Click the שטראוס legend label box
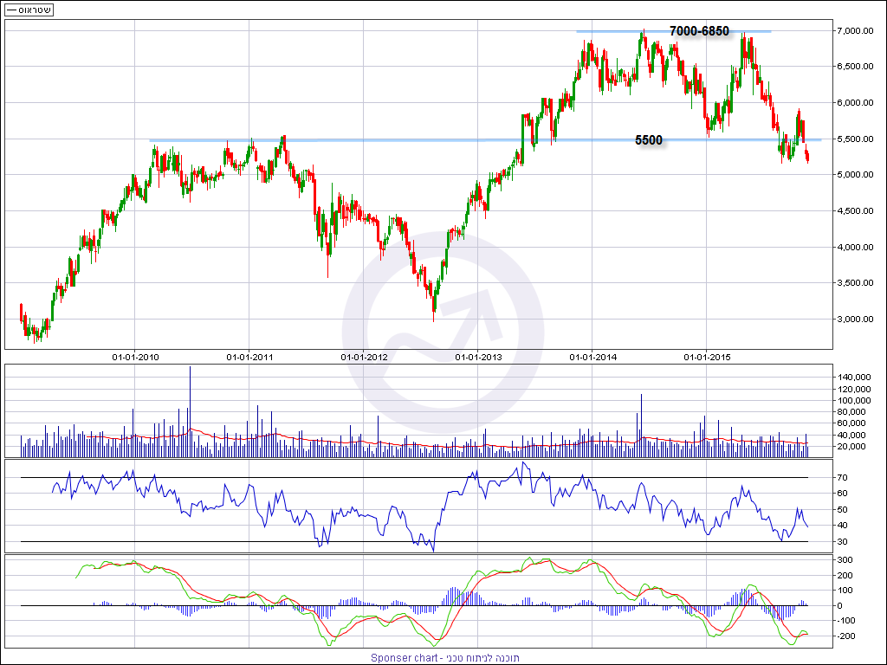The image size is (887, 665). pos(28,10)
